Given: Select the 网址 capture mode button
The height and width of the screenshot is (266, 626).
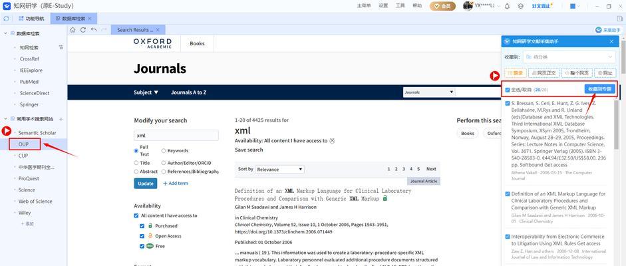Looking at the screenshot, I should point(605,73).
